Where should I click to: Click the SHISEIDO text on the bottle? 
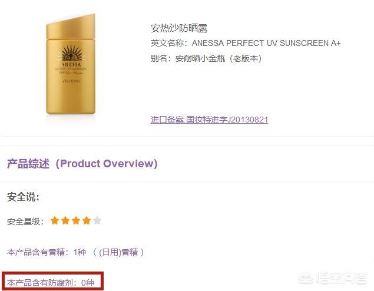tap(71, 81)
